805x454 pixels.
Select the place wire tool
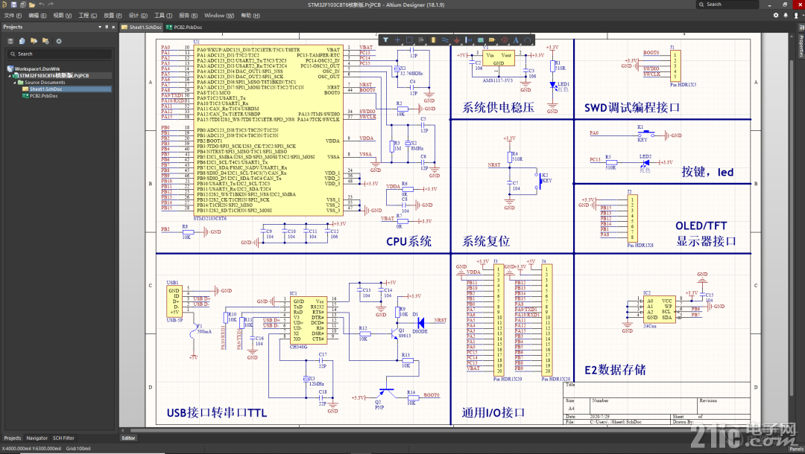point(444,40)
